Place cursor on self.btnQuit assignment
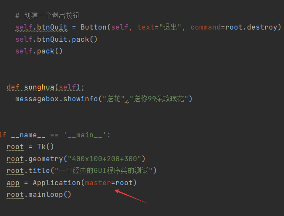The image size is (284, 216). tap(41, 27)
